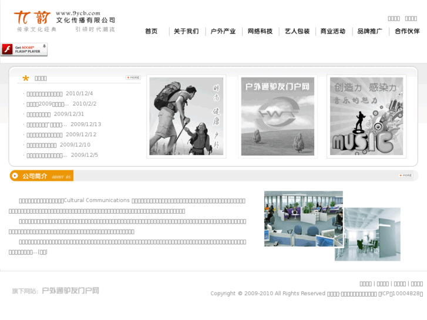Image resolution: width=427 pixels, height=320 pixels.
Task: Click MORE button in the news panel
Action: click(133, 78)
